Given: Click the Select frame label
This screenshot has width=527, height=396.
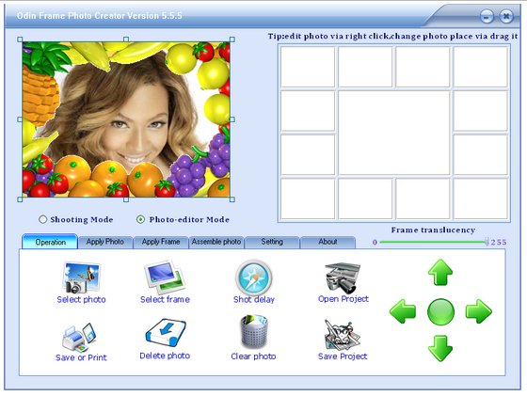Looking at the screenshot, I should coord(165,299).
